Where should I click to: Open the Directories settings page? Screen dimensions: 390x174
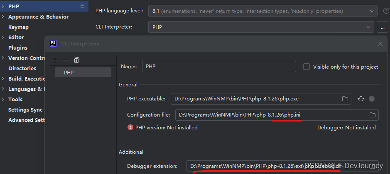coord(22,68)
